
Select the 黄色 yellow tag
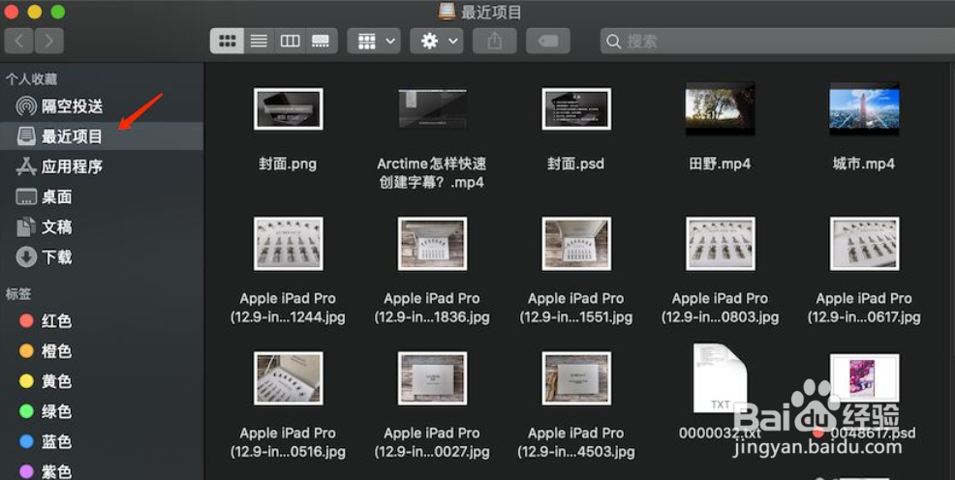point(102,381)
